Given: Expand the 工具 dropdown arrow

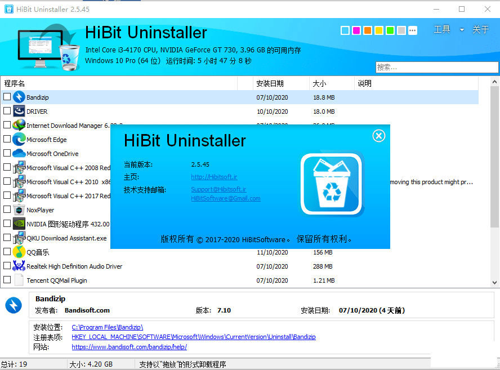Looking at the screenshot, I should tap(462, 30).
